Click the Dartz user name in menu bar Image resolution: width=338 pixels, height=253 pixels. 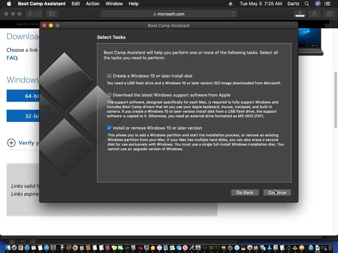coord(293,4)
